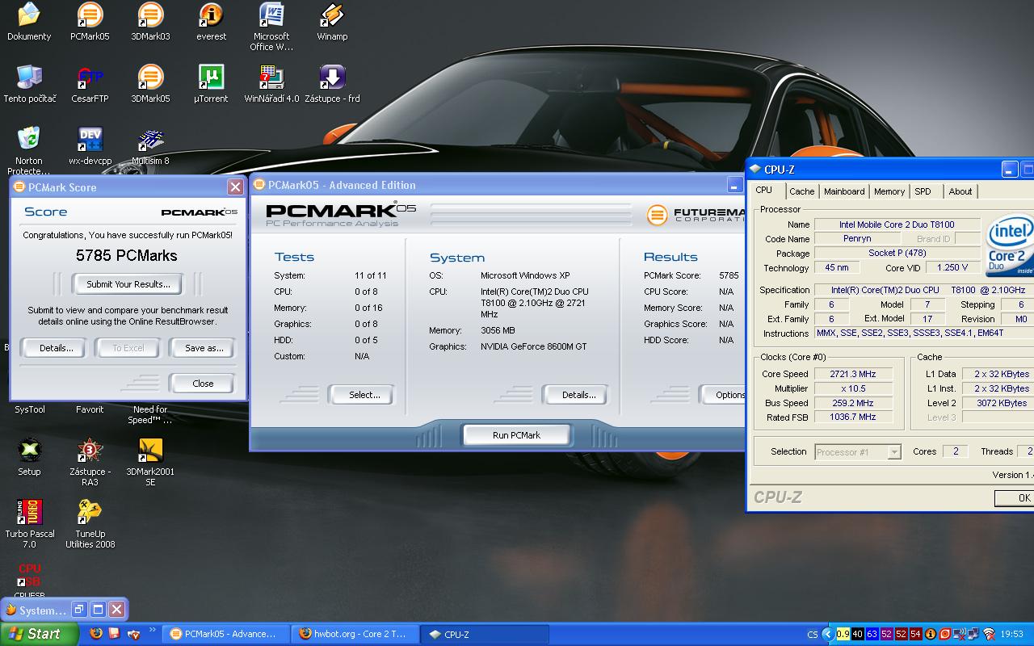Open the Tento počítač desktop icon
1034x646 pixels.
[x=30, y=84]
